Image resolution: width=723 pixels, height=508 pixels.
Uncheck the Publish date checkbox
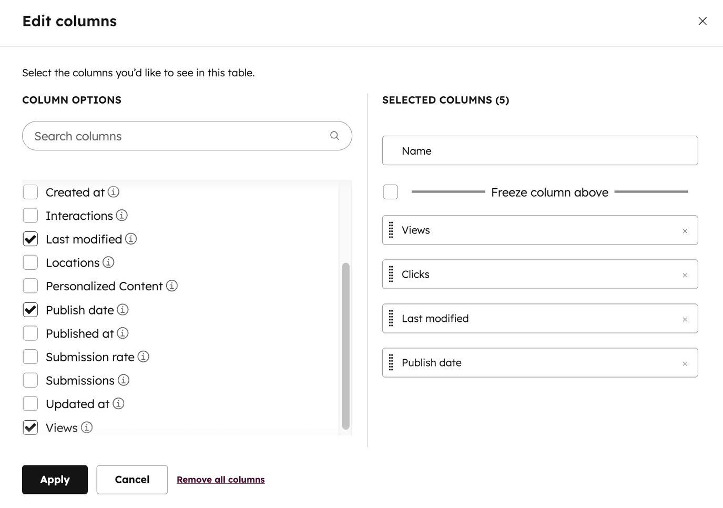30,309
